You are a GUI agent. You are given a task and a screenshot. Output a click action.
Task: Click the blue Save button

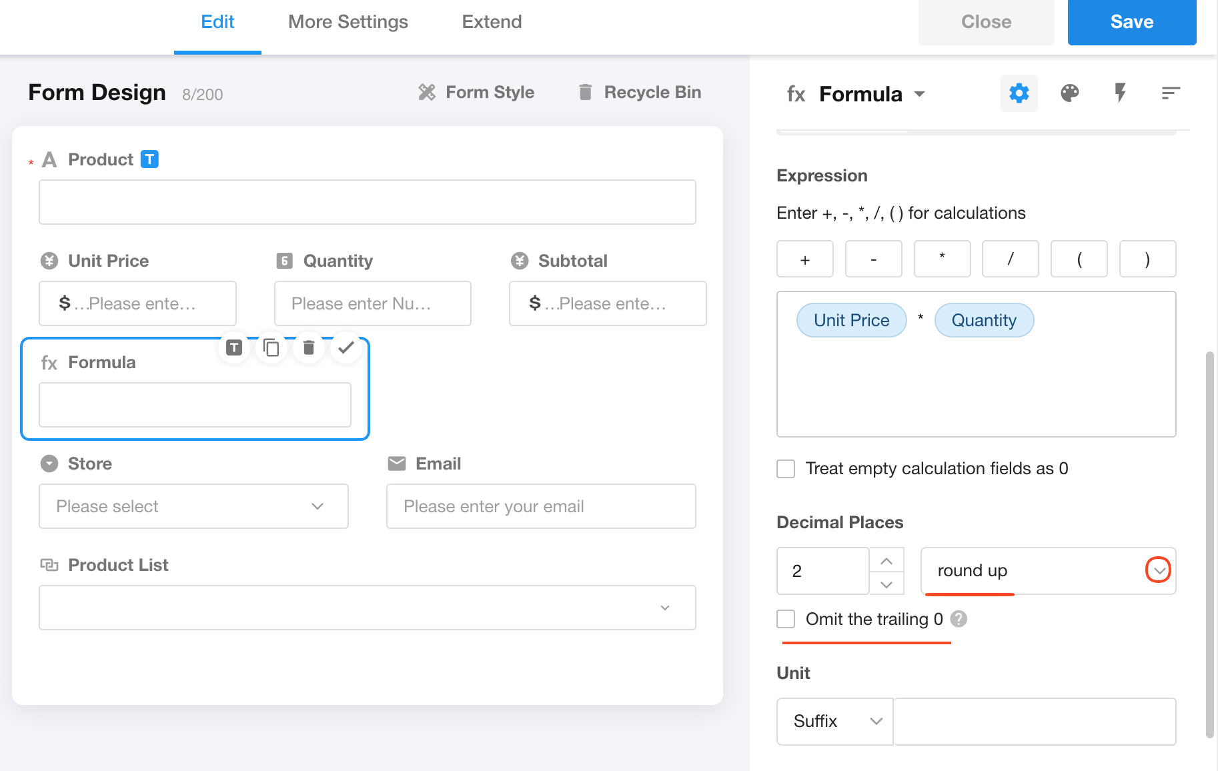(1131, 22)
